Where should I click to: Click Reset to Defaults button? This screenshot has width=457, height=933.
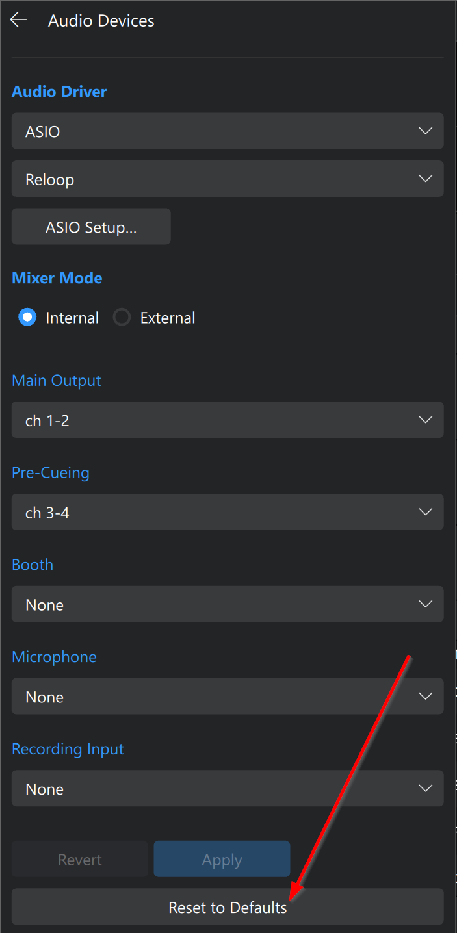pos(228,907)
